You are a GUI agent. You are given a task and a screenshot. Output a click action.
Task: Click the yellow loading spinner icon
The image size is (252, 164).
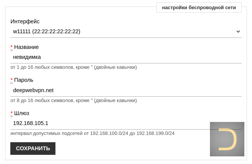coord(227,139)
